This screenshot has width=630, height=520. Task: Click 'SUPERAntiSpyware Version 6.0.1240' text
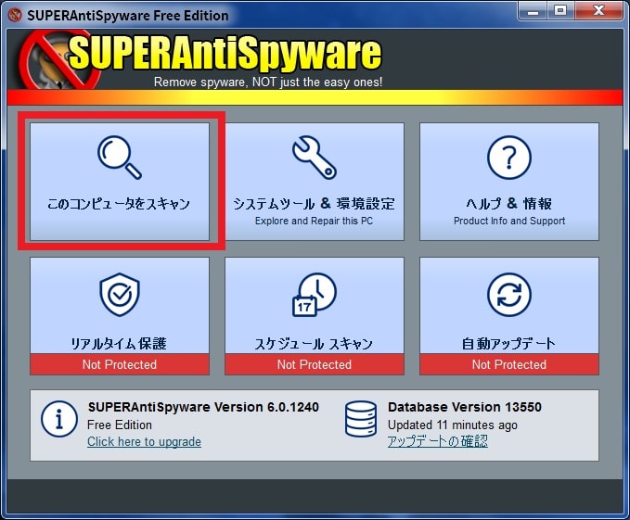(203, 407)
